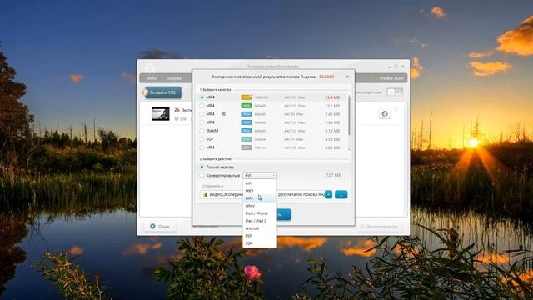Click the globe button on the video row
Image resolution: width=533 pixels, height=300 pixels.
385,114
